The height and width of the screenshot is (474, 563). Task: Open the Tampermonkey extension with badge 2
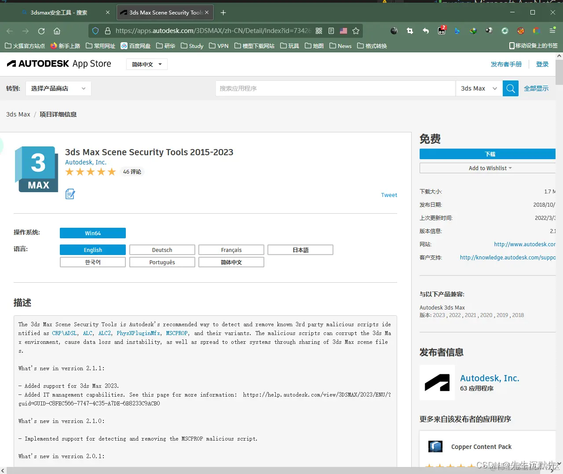(442, 30)
